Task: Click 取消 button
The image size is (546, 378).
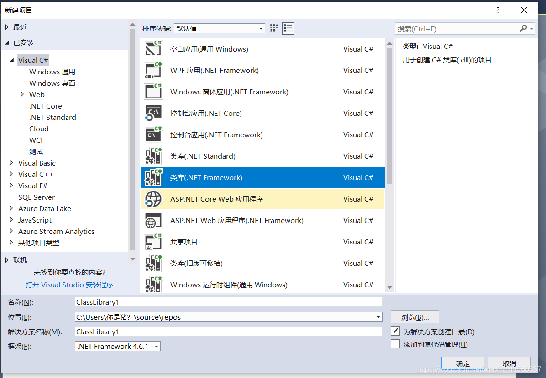Action: pyautogui.click(x=509, y=363)
